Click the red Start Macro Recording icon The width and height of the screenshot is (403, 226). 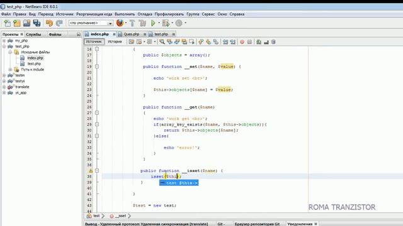pyautogui.click(x=242, y=42)
